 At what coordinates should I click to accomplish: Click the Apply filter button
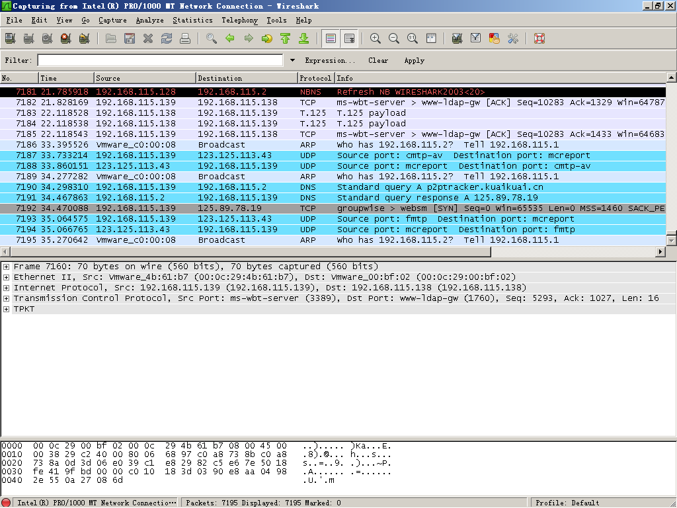(x=414, y=60)
